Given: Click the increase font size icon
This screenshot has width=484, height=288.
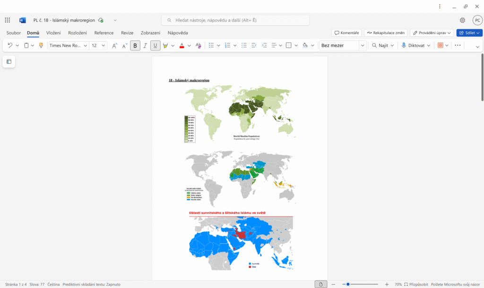Looking at the screenshot, I should (x=114, y=45).
